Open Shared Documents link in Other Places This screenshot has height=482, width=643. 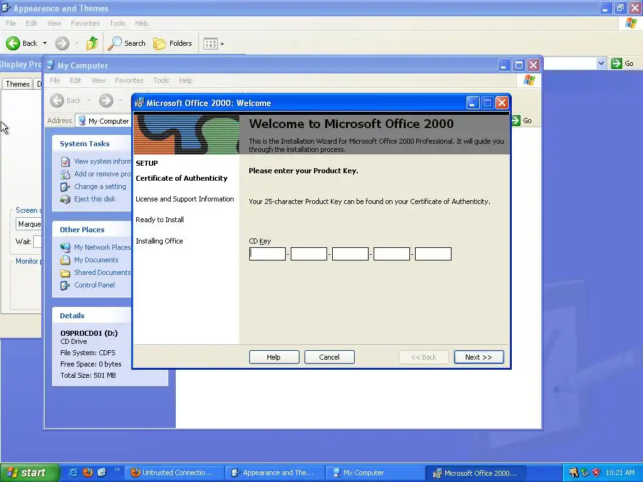coord(102,272)
